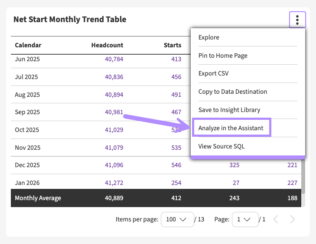
Task: Click Starts value 456 for Jul 2025
Action: point(176,77)
